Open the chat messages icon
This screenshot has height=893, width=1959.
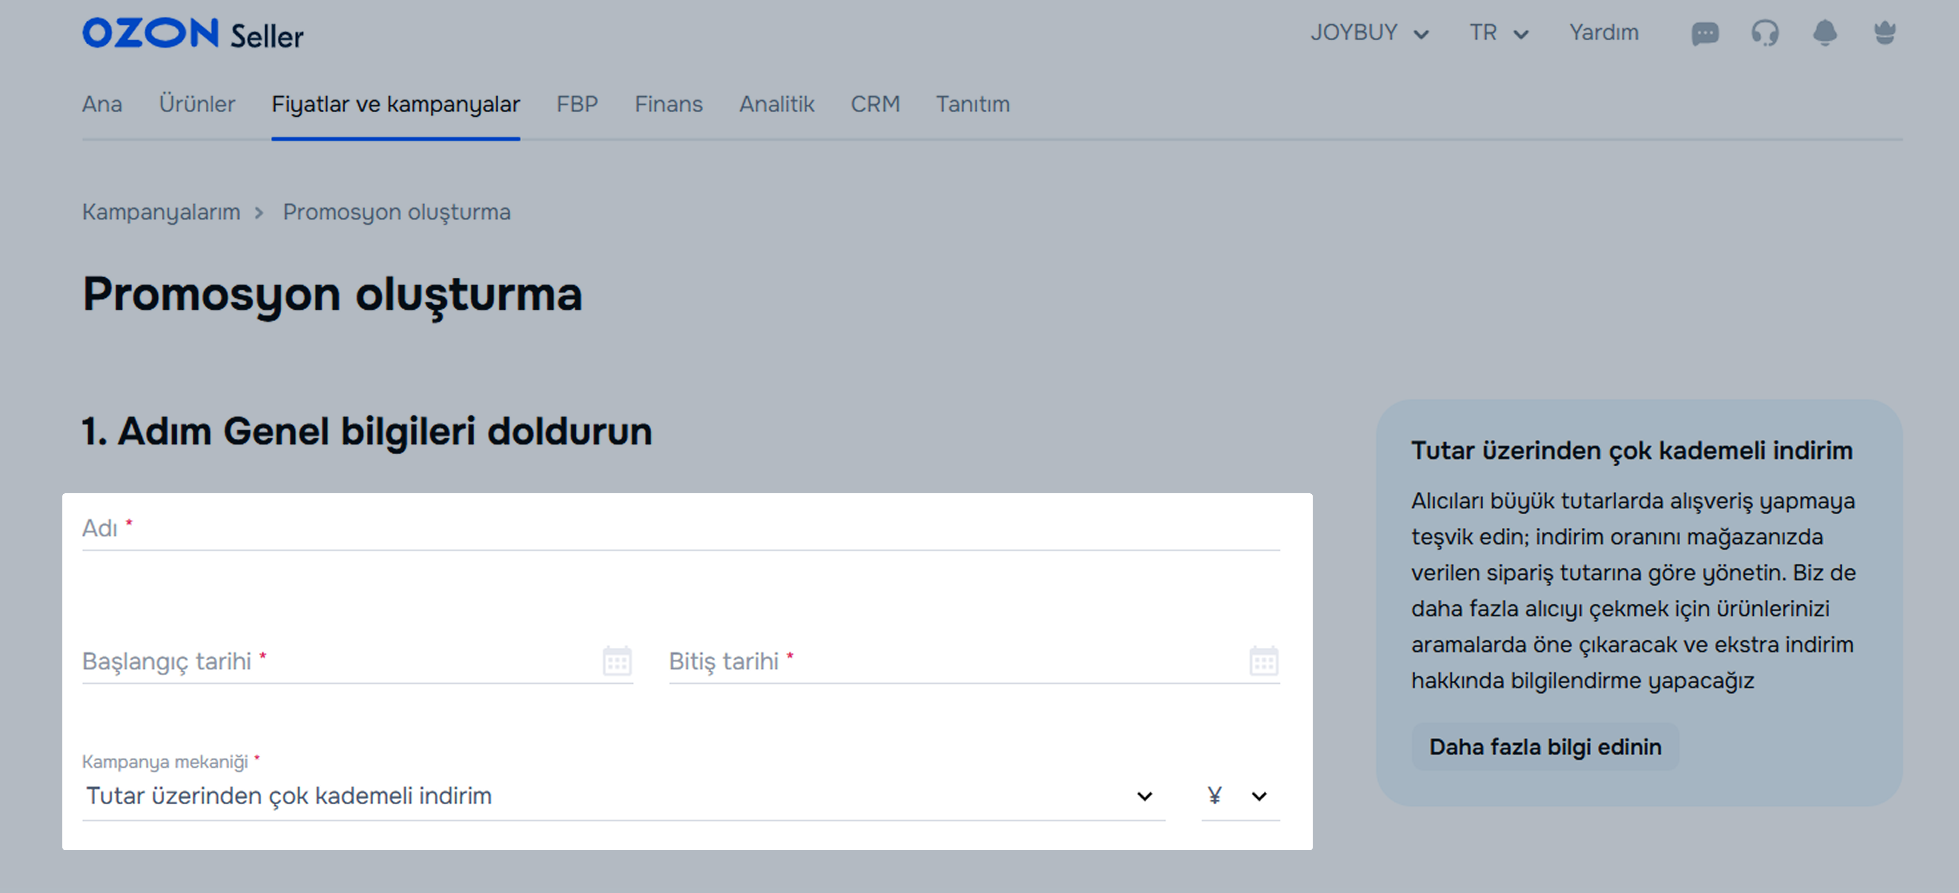coord(1704,33)
